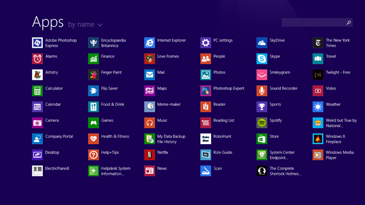The width and height of the screenshot is (365, 205).
Task: Open the Travel suitcase icon
Action: [x=318, y=59]
